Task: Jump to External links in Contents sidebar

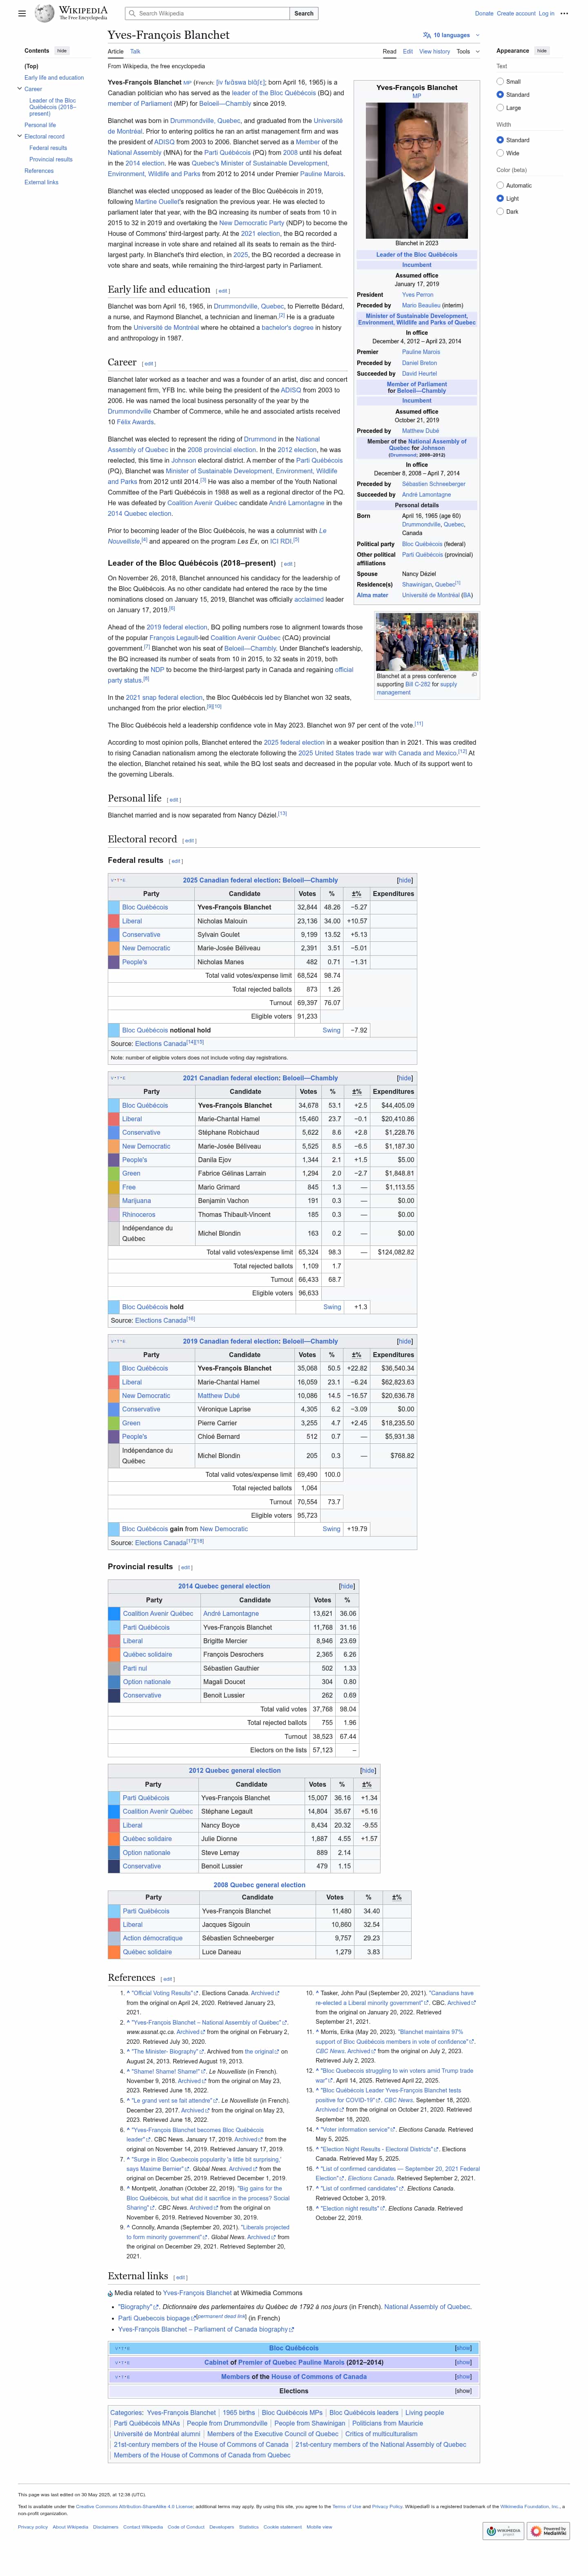Action: click(x=41, y=182)
